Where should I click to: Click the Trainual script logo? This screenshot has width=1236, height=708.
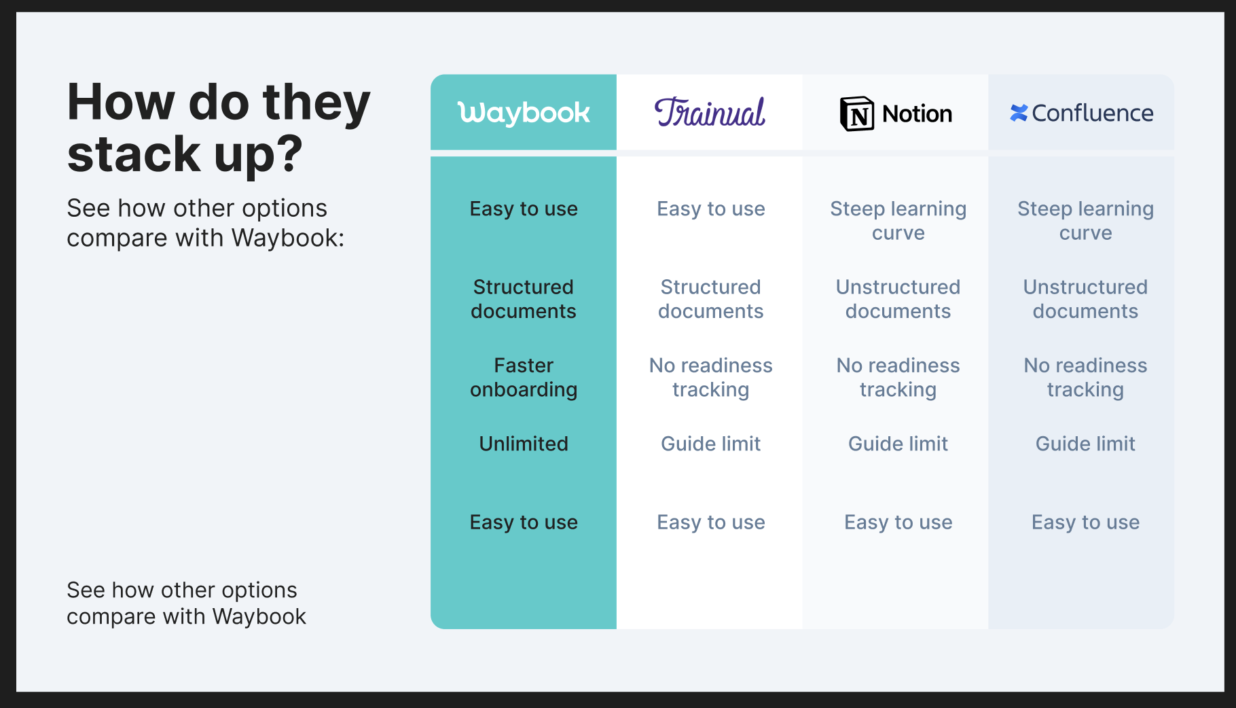pyautogui.click(x=710, y=113)
